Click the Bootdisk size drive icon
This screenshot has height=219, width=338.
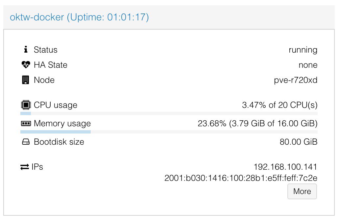click(x=26, y=142)
